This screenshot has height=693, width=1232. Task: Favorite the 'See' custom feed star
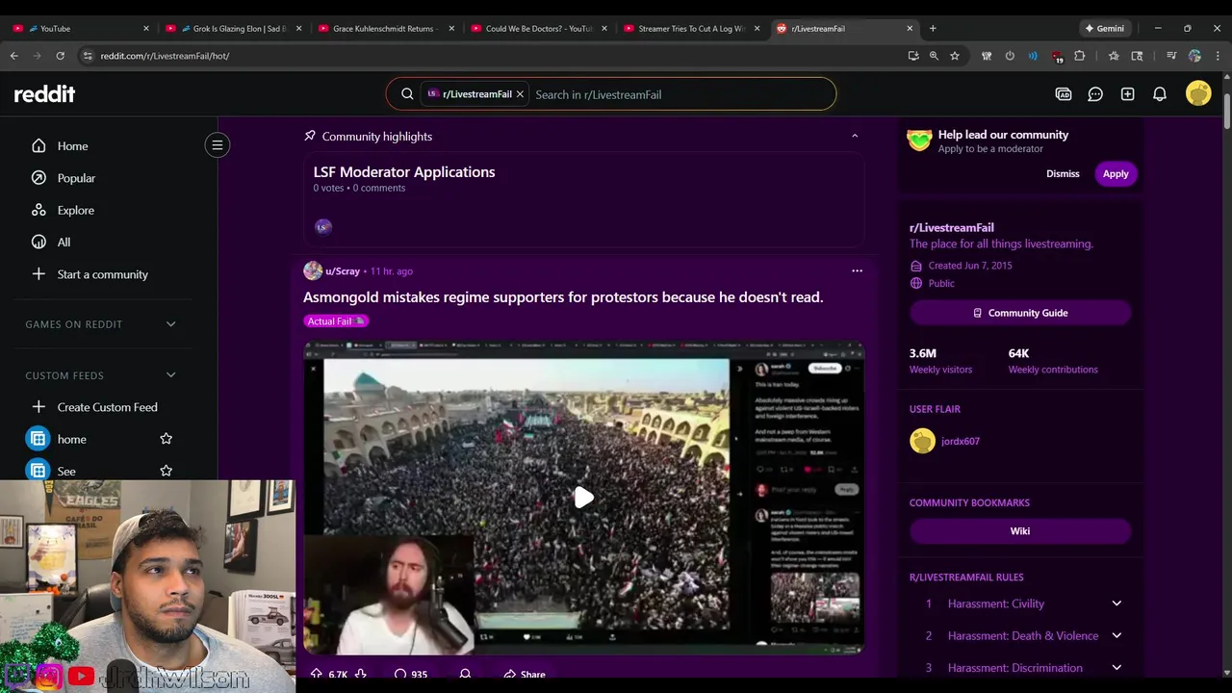tap(166, 471)
